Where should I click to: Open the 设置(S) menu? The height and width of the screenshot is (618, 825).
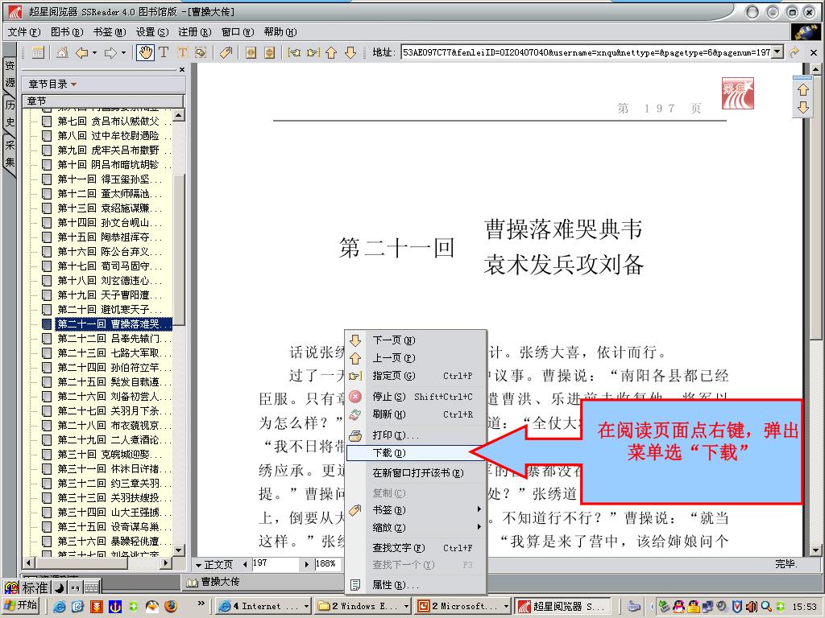point(152,32)
